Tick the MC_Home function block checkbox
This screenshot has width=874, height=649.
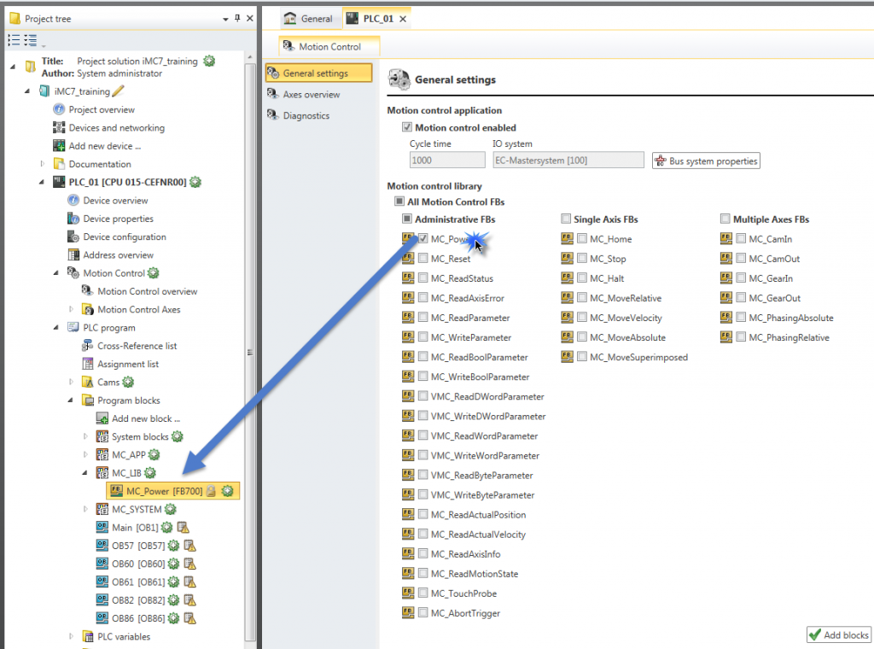coord(582,239)
